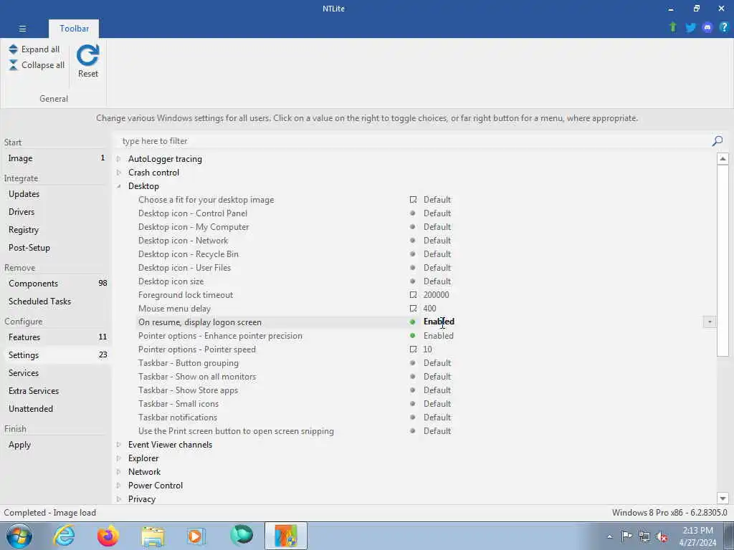The height and width of the screenshot is (550, 734).
Task: Open dropdown for On resume logon screen
Action: coord(709,322)
